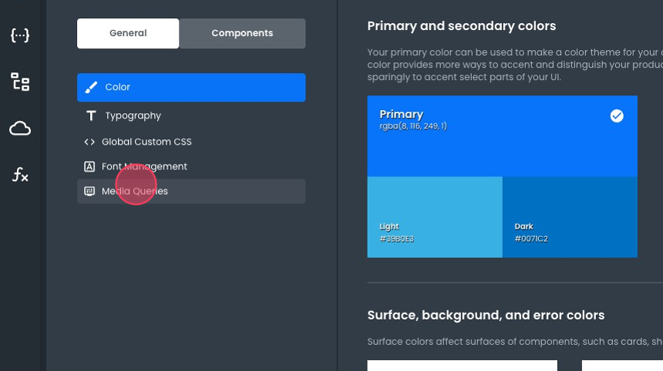This screenshot has height=371, width=663.
Task: Click the Media Queries screen icon
Action: click(x=89, y=191)
